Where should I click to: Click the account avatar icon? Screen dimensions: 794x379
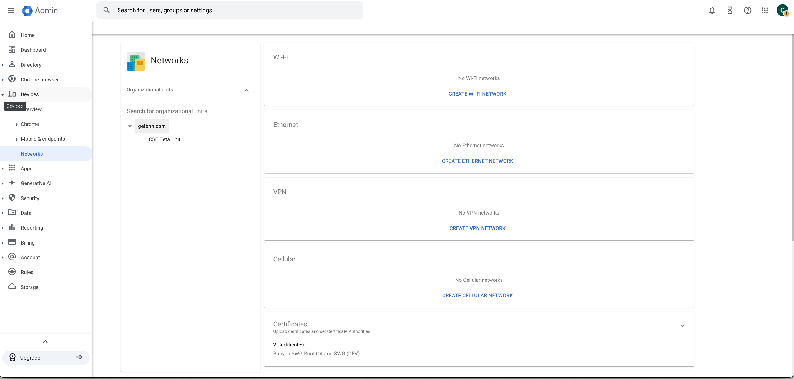(782, 10)
